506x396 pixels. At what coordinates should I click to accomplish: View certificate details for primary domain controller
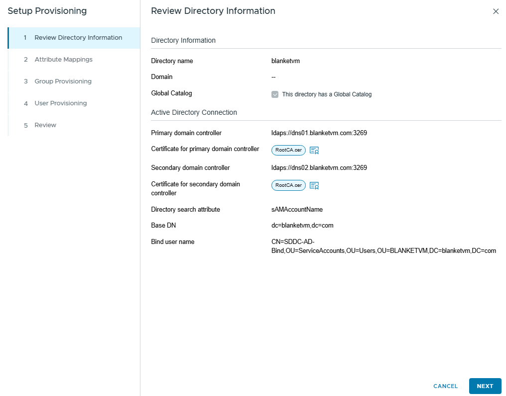[x=314, y=151]
